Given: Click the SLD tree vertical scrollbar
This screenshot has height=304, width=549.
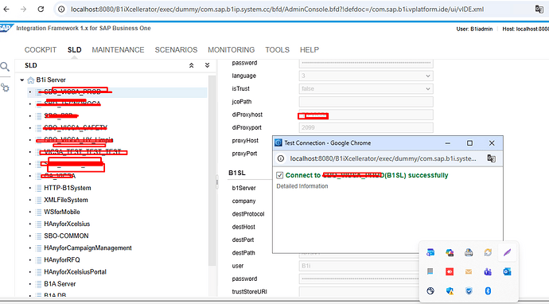Looking at the screenshot, I should tap(212, 170).
